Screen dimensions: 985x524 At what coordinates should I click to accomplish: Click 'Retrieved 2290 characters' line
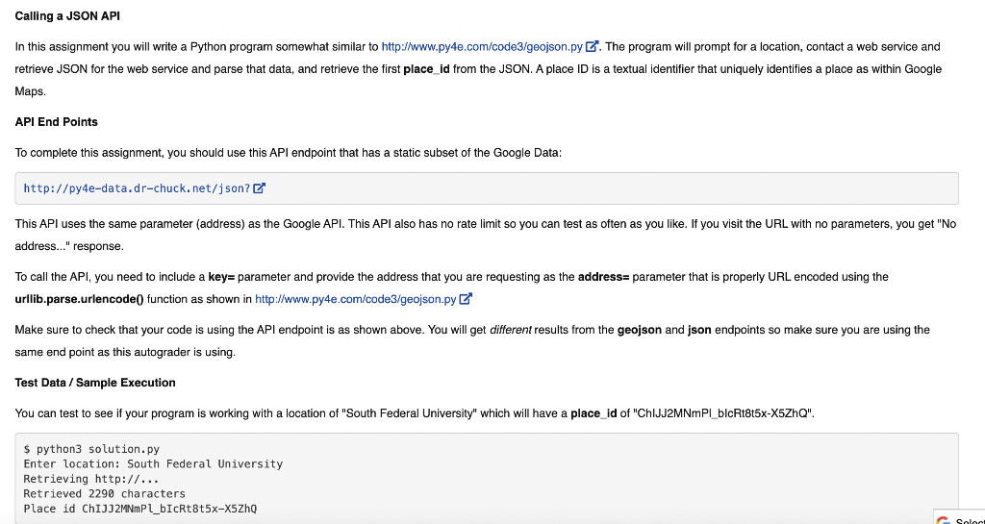point(104,494)
